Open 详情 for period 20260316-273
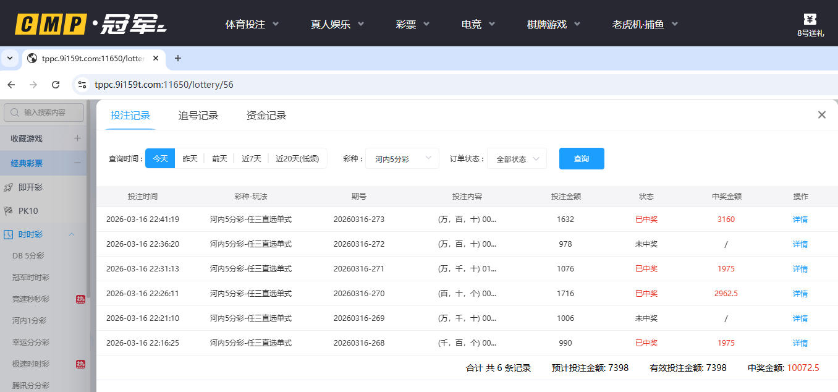838x392 pixels. [x=800, y=219]
